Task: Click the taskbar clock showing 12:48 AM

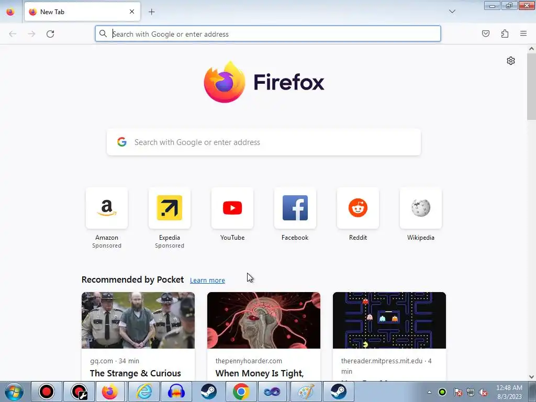Action: [x=509, y=388]
